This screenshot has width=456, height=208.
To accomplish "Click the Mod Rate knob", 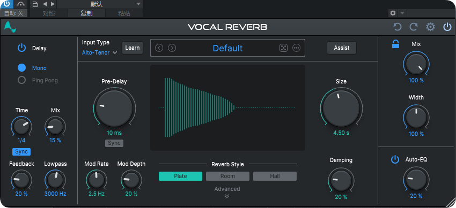I will (96, 180).
